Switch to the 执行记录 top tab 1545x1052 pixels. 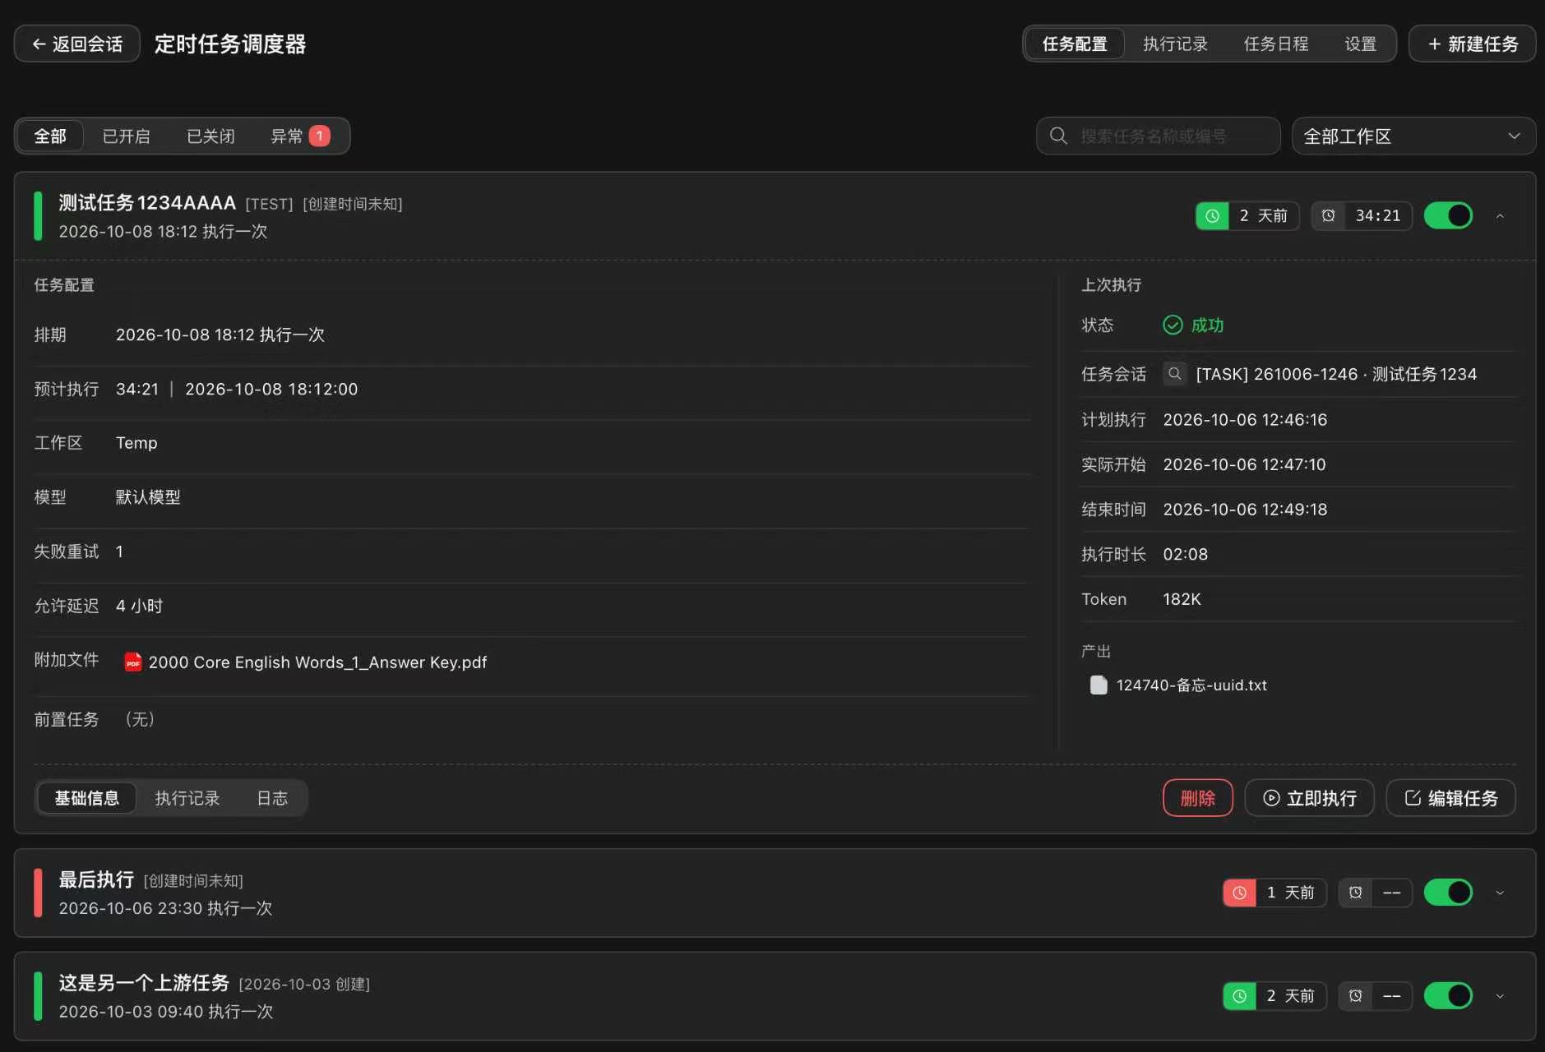[x=1175, y=44]
